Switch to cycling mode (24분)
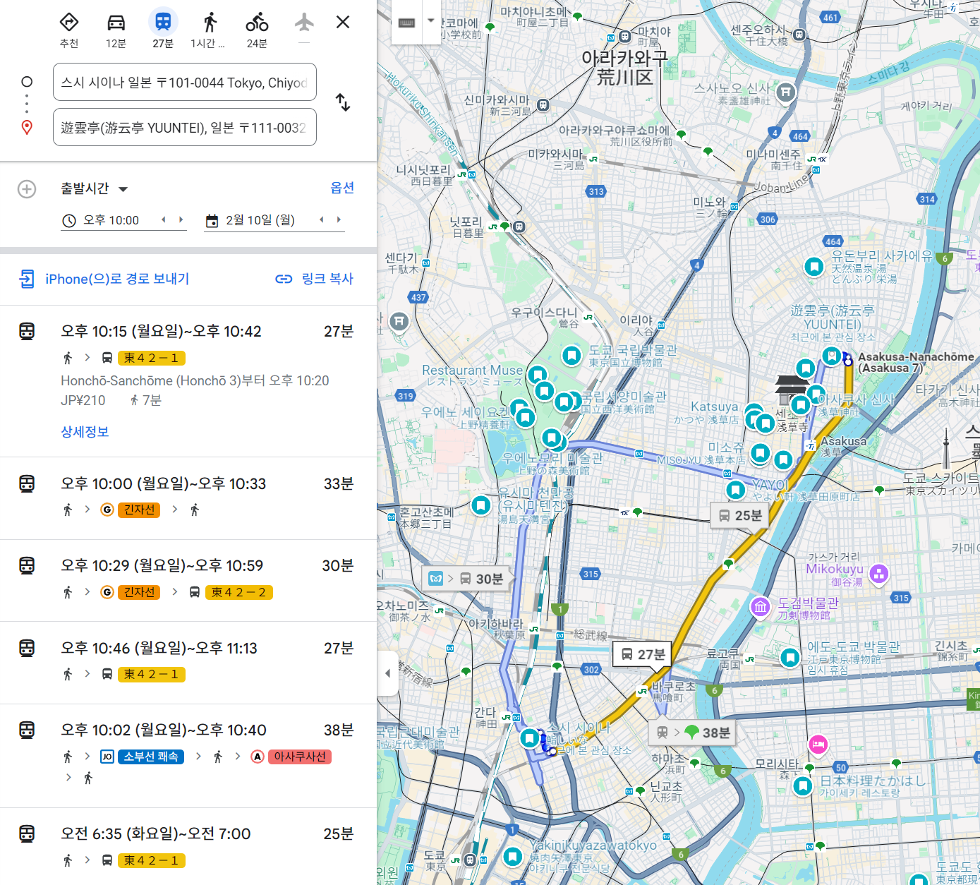This screenshot has height=885, width=980. pos(257,30)
